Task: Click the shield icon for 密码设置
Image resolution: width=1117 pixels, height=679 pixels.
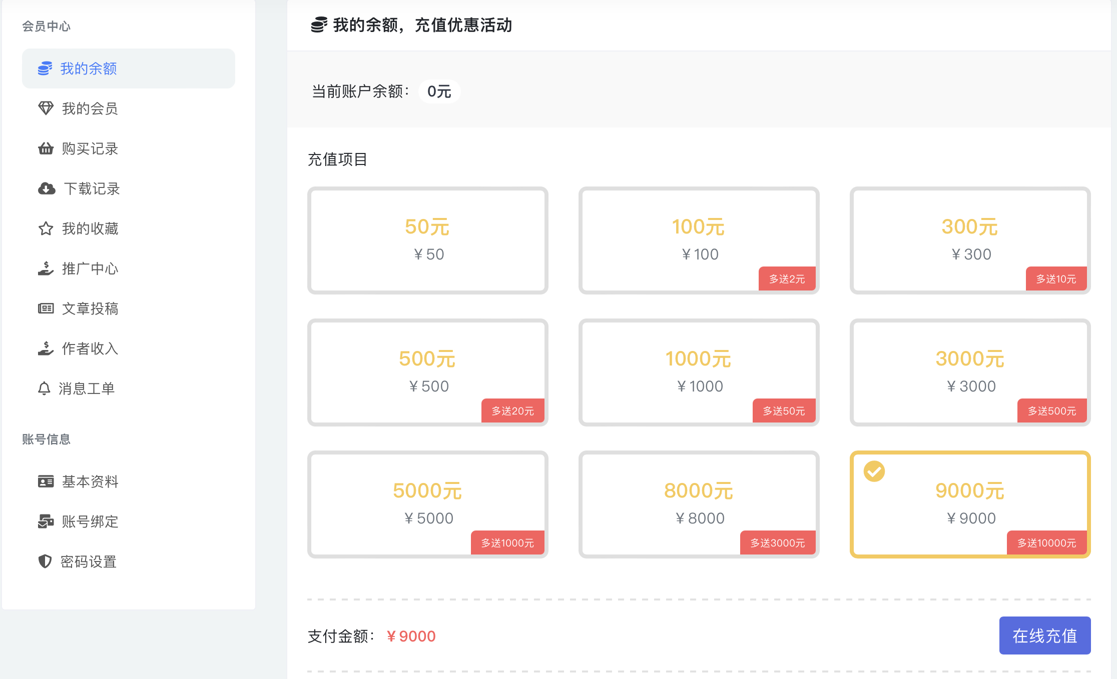Action: point(45,561)
